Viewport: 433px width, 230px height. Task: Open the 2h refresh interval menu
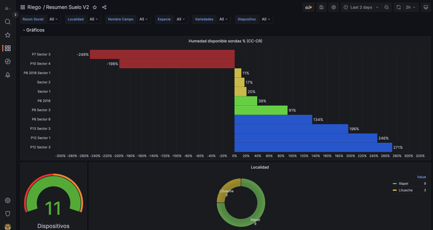tap(411, 7)
